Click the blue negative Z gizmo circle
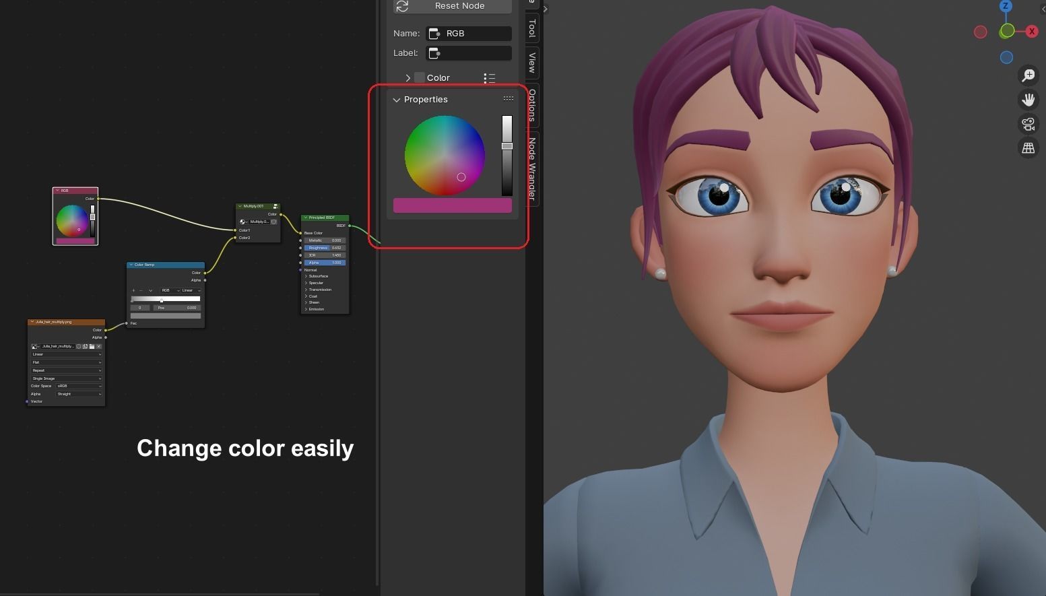Viewport: 1046px width, 596px height. pyautogui.click(x=1006, y=58)
